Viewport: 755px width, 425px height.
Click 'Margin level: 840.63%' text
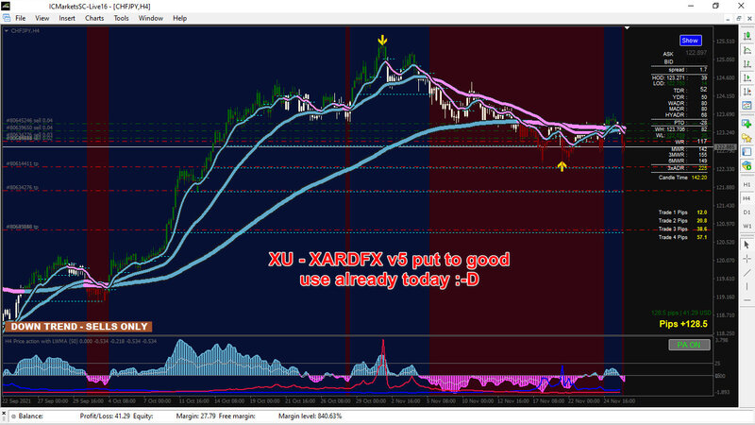[x=310, y=416]
